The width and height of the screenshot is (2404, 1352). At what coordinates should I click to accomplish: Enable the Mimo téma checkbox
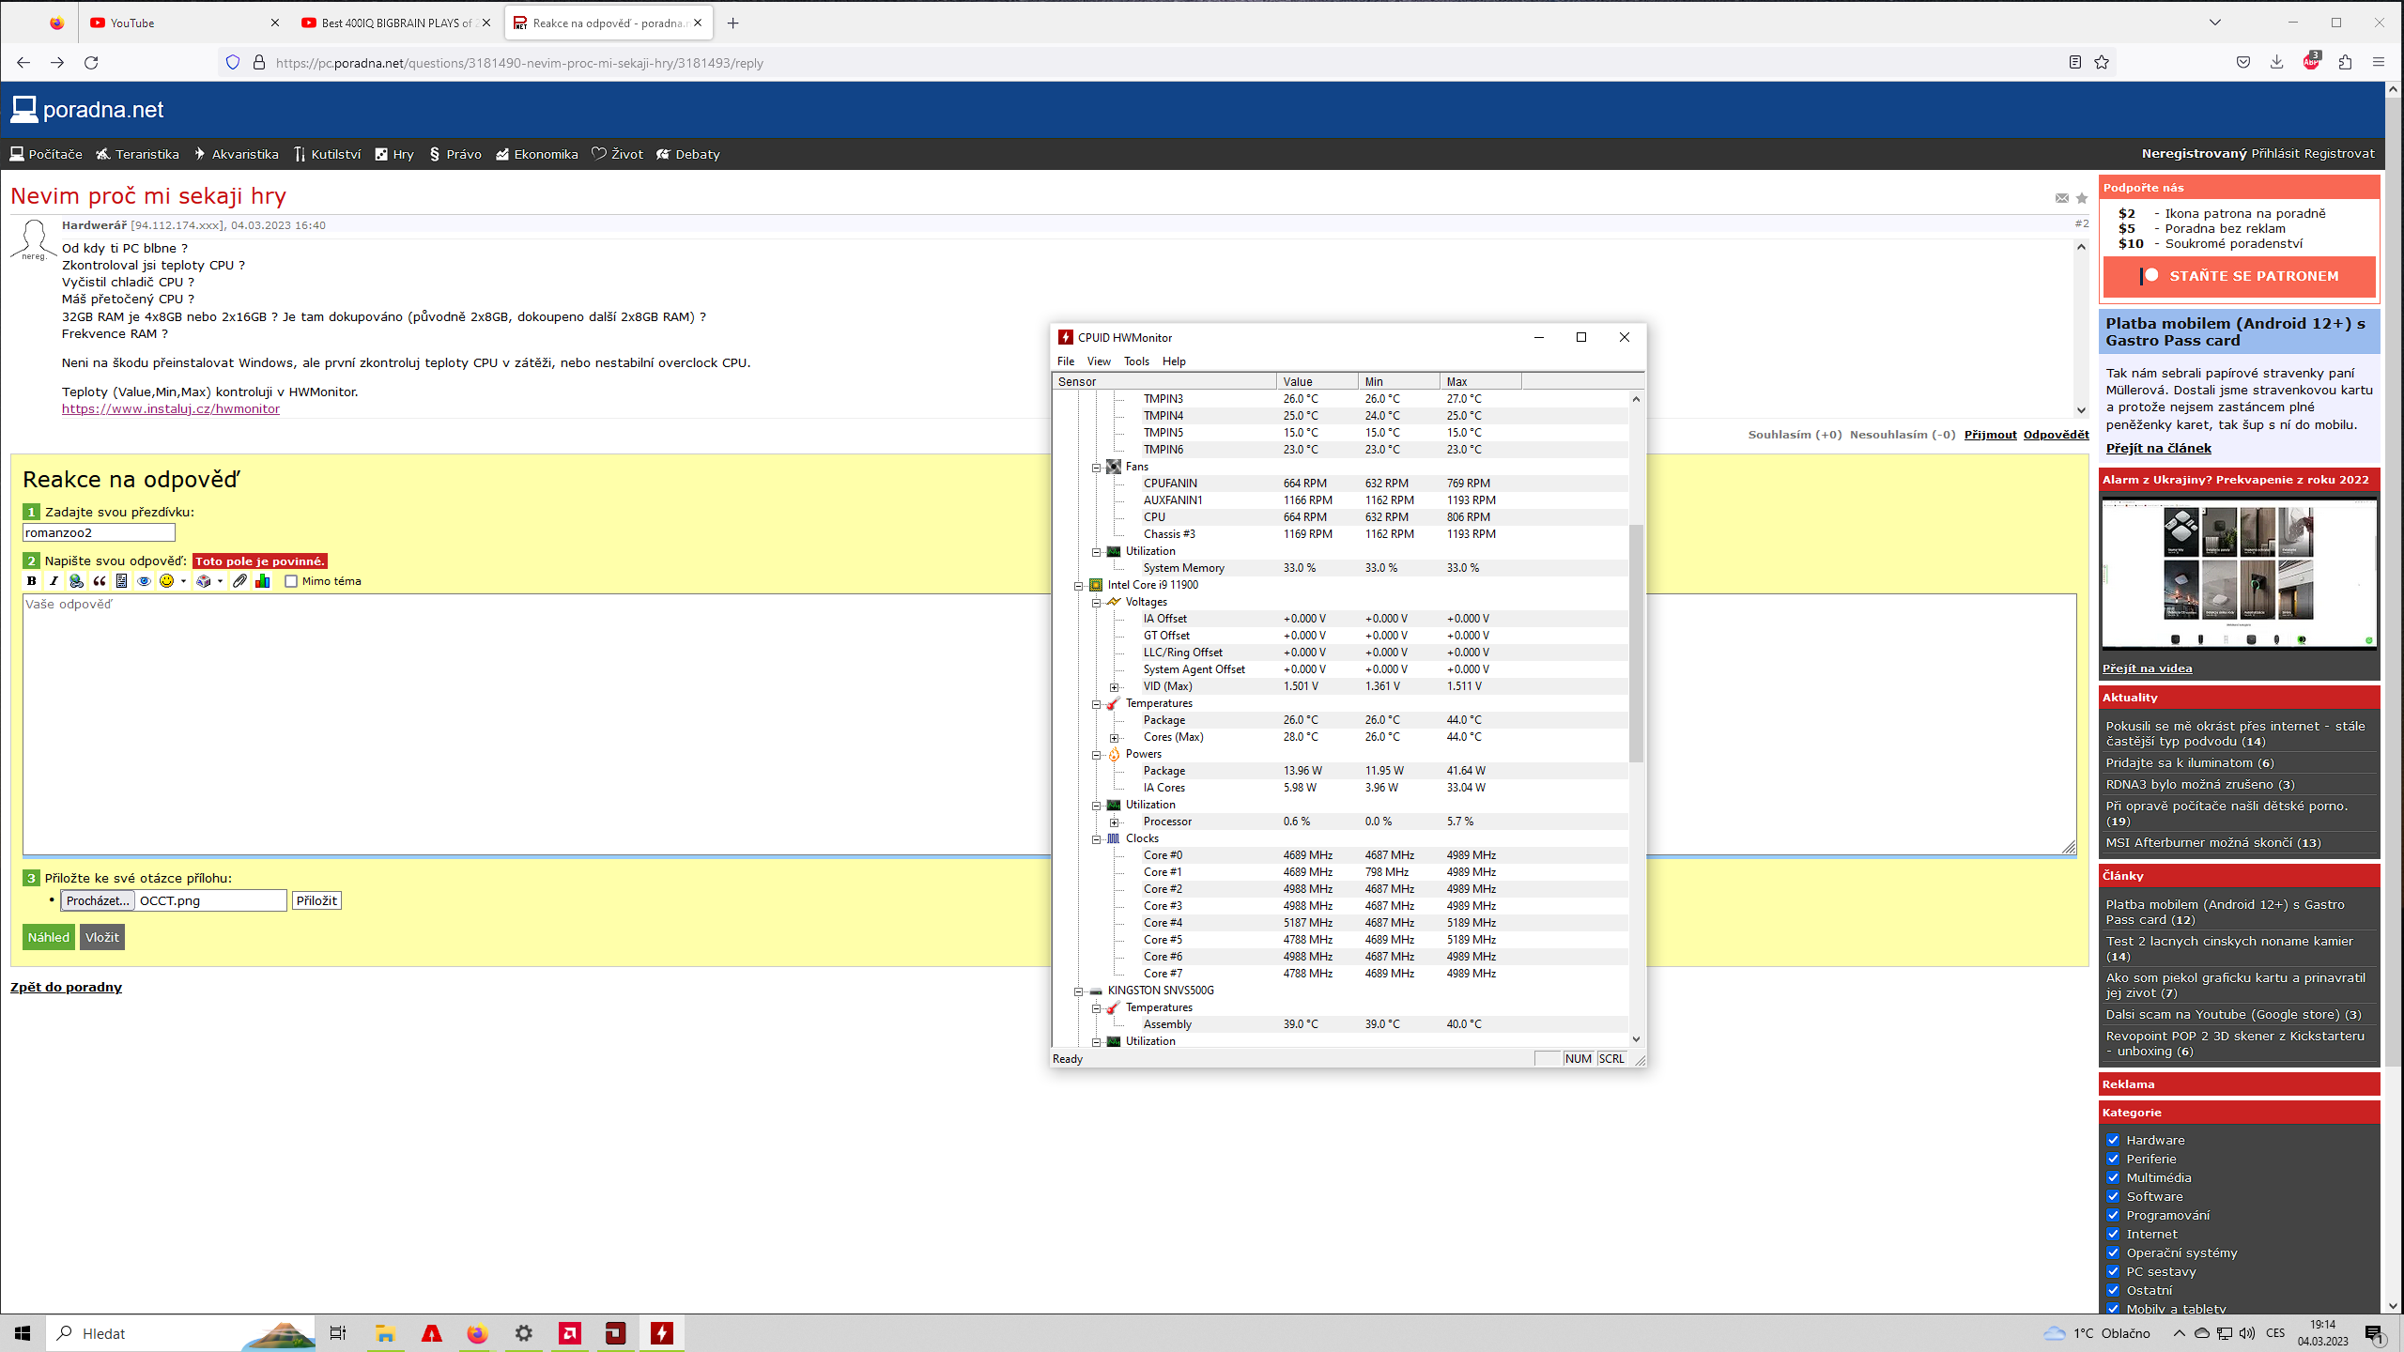pos(291,581)
